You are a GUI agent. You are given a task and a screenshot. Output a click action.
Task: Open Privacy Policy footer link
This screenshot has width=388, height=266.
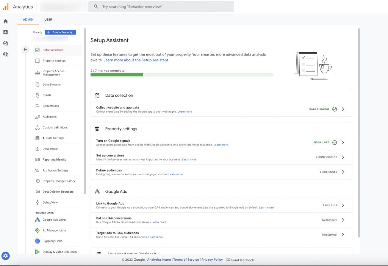[212, 260]
